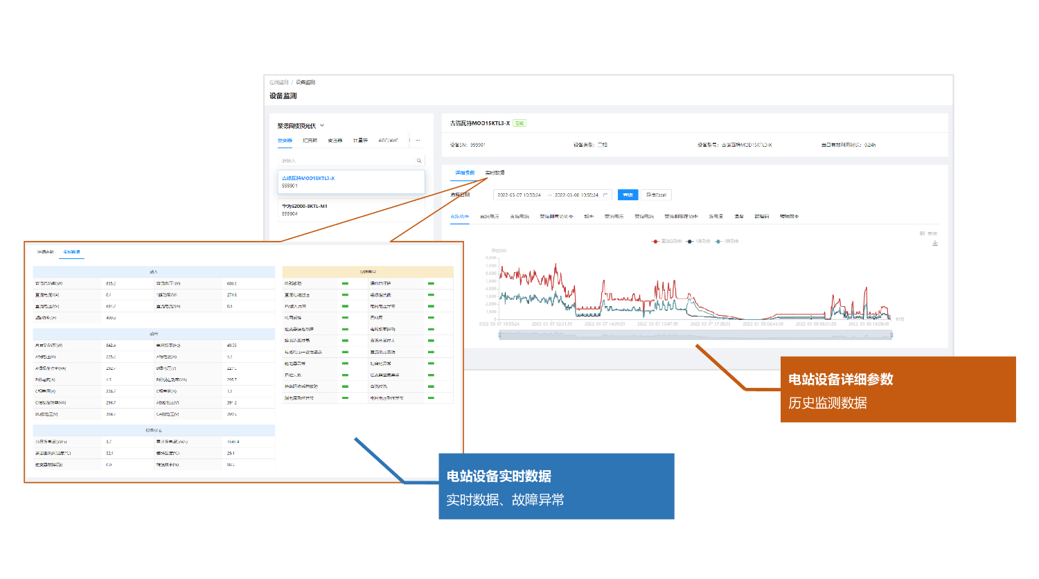This screenshot has width=1039, height=579.
Task: Select the 转换效率 metric tab
Action: [789, 217]
